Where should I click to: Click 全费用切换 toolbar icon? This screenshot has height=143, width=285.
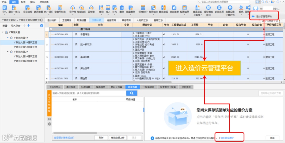60,8
